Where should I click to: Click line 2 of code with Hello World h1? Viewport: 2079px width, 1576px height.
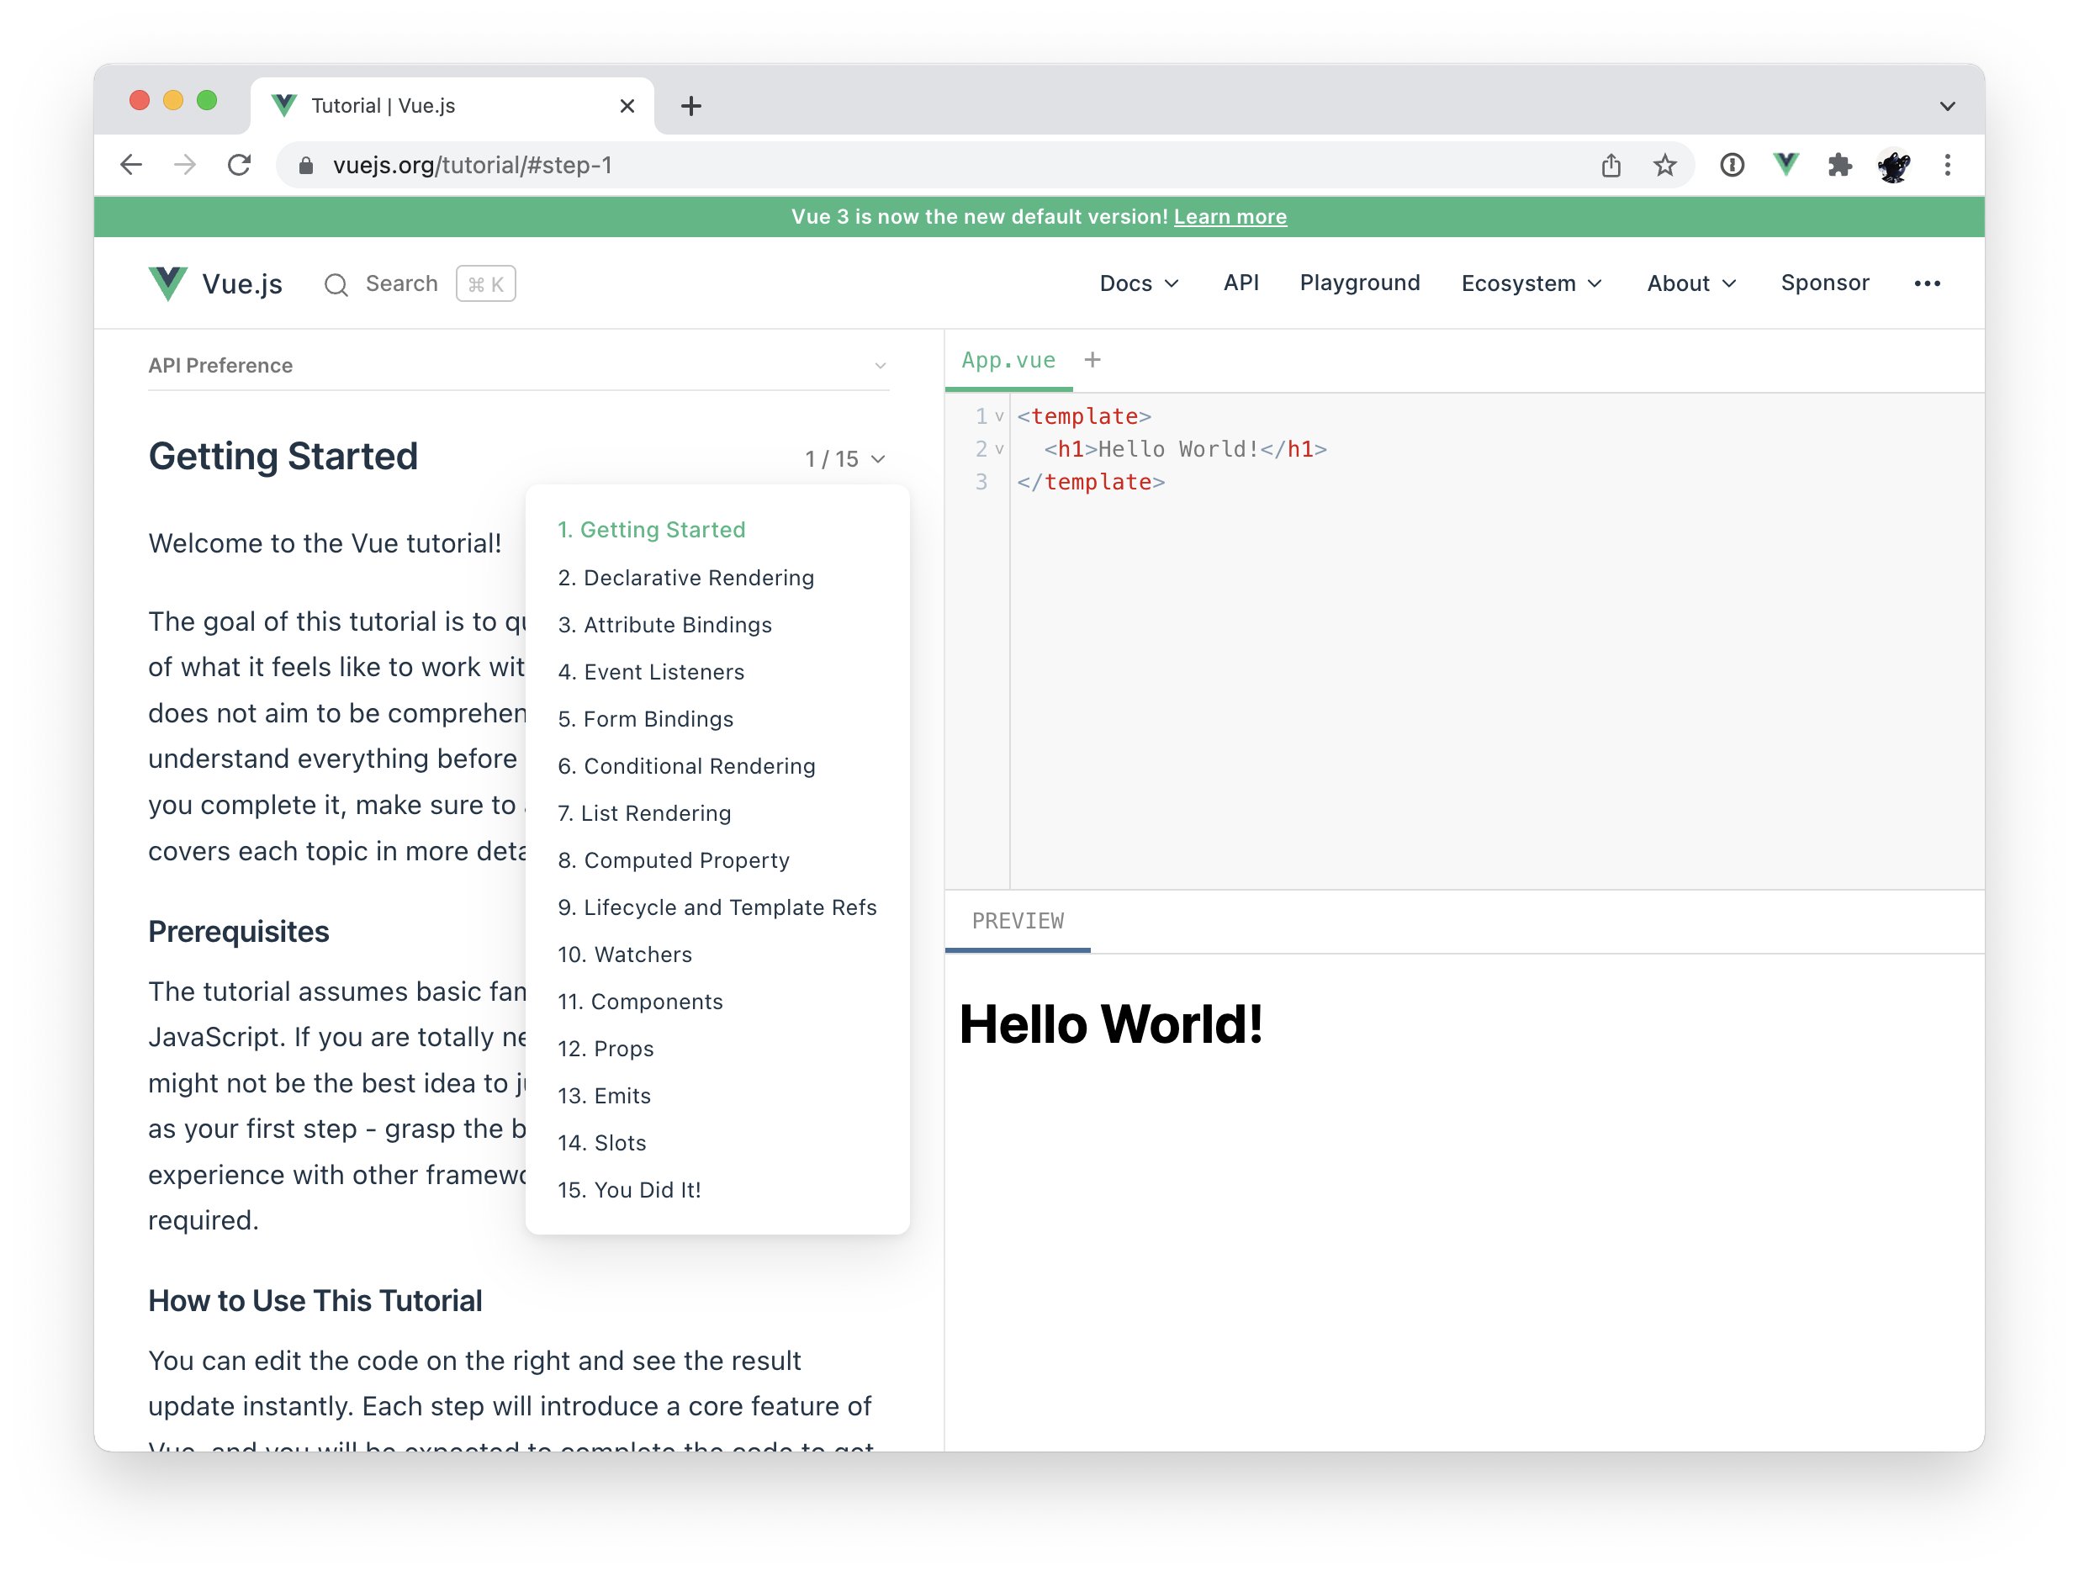click(x=1185, y=449)
